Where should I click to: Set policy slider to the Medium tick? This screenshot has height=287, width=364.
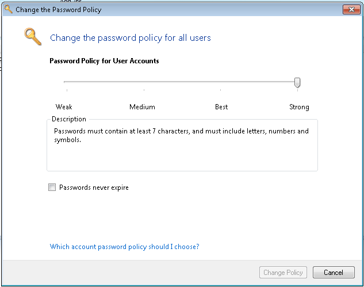[x=144, y=83]
